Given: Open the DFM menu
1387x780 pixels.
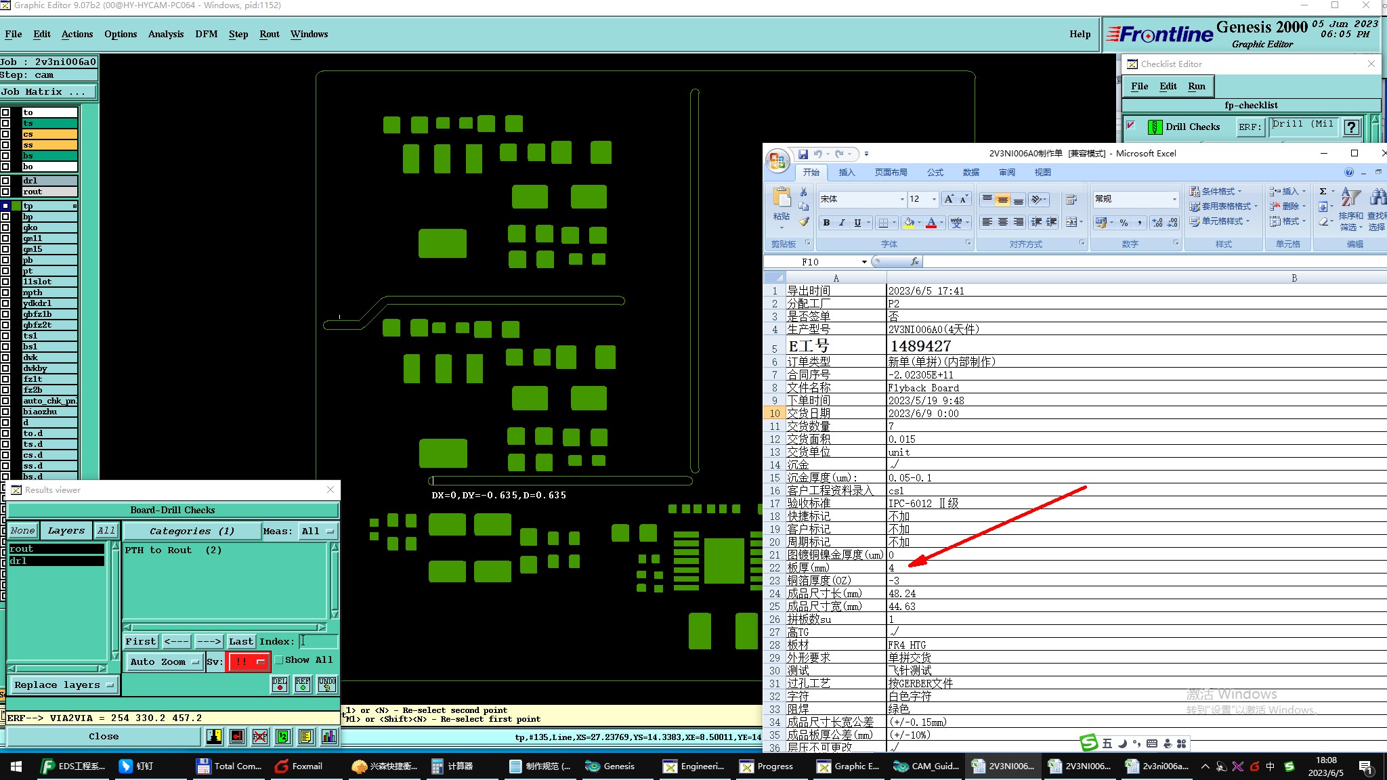Looking at the screenshot, I should 206,34.
